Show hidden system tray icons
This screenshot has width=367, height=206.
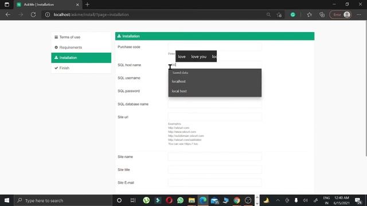click(x=278, y=200)
